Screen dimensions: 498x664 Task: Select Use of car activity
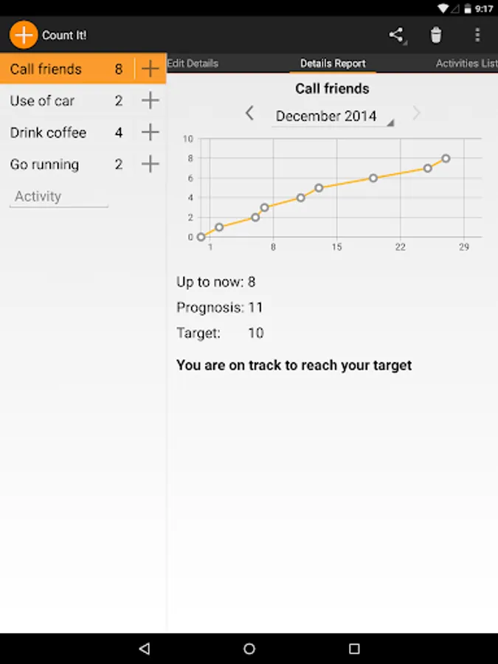click(43, 101)
